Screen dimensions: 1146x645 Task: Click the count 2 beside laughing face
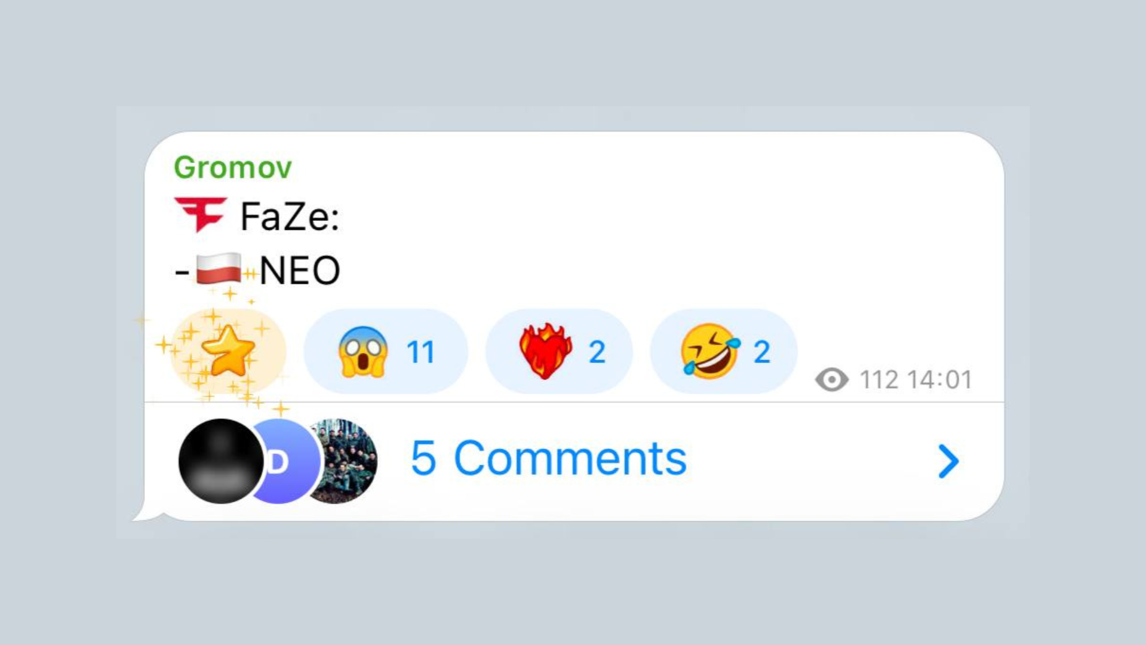pyautogui.click(x=761, y=352)
